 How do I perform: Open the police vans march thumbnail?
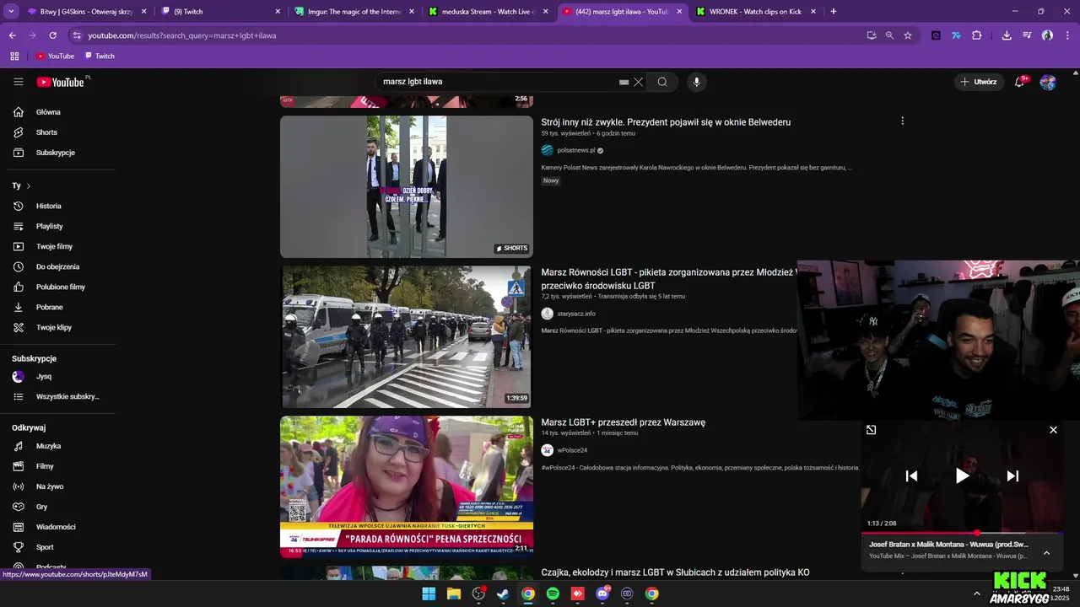(x=407, y=336)
